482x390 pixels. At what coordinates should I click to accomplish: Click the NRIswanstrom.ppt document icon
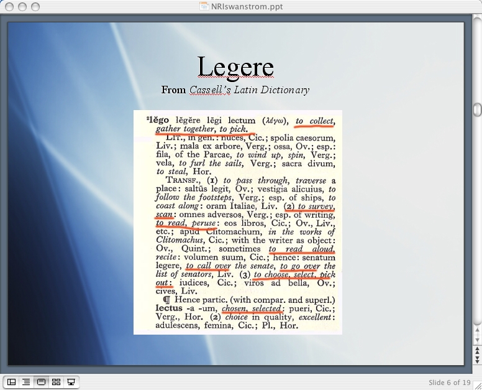tap(204, 6)
